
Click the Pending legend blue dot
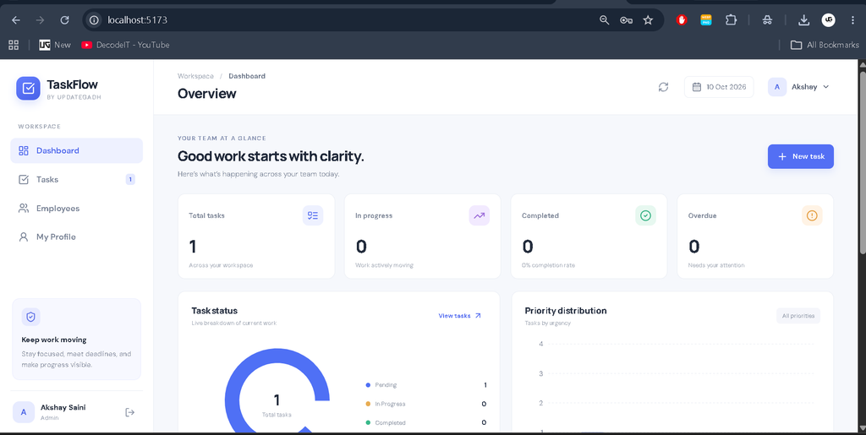(368, 385)
